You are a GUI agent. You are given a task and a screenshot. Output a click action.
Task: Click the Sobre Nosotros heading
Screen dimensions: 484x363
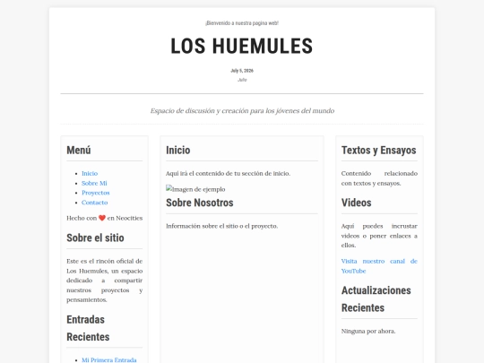point(200,203)
